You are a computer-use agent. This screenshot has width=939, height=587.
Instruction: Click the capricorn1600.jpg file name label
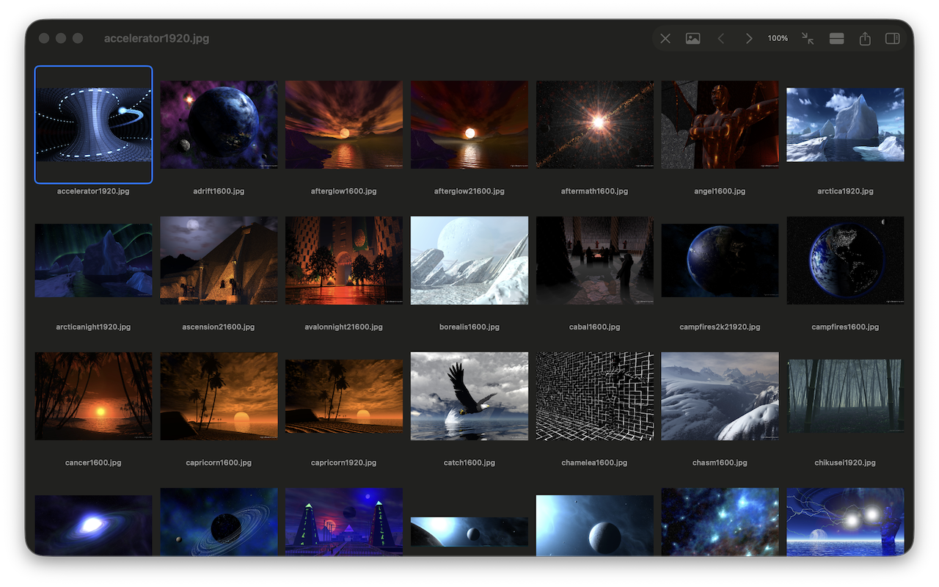click(219, 462)
